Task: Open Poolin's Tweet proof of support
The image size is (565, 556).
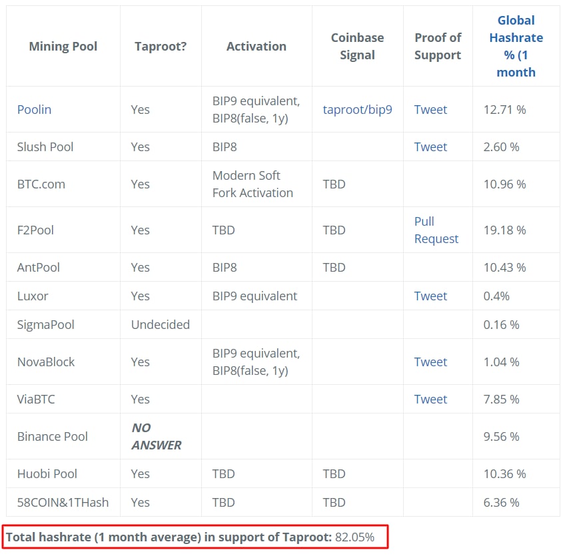Action: (430, 109)
